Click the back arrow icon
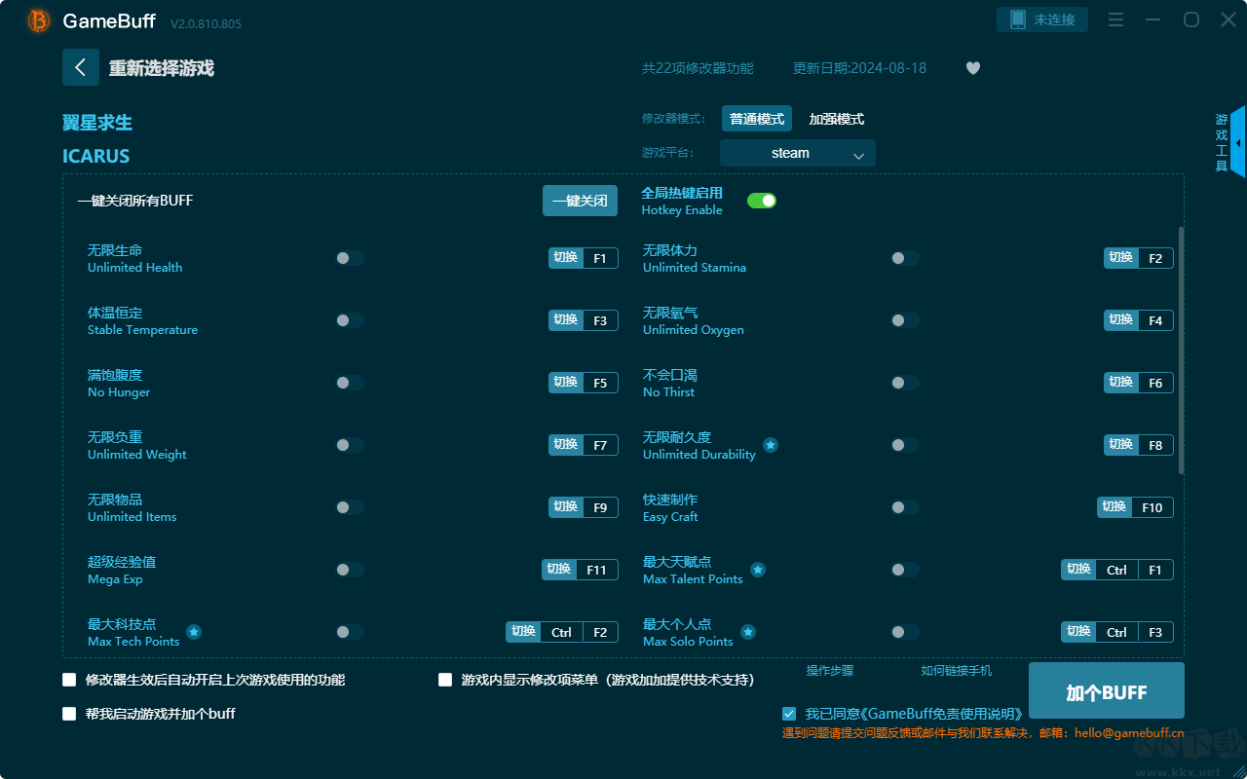This screenshot has height=779, width=1247. (x=81, y=67)
